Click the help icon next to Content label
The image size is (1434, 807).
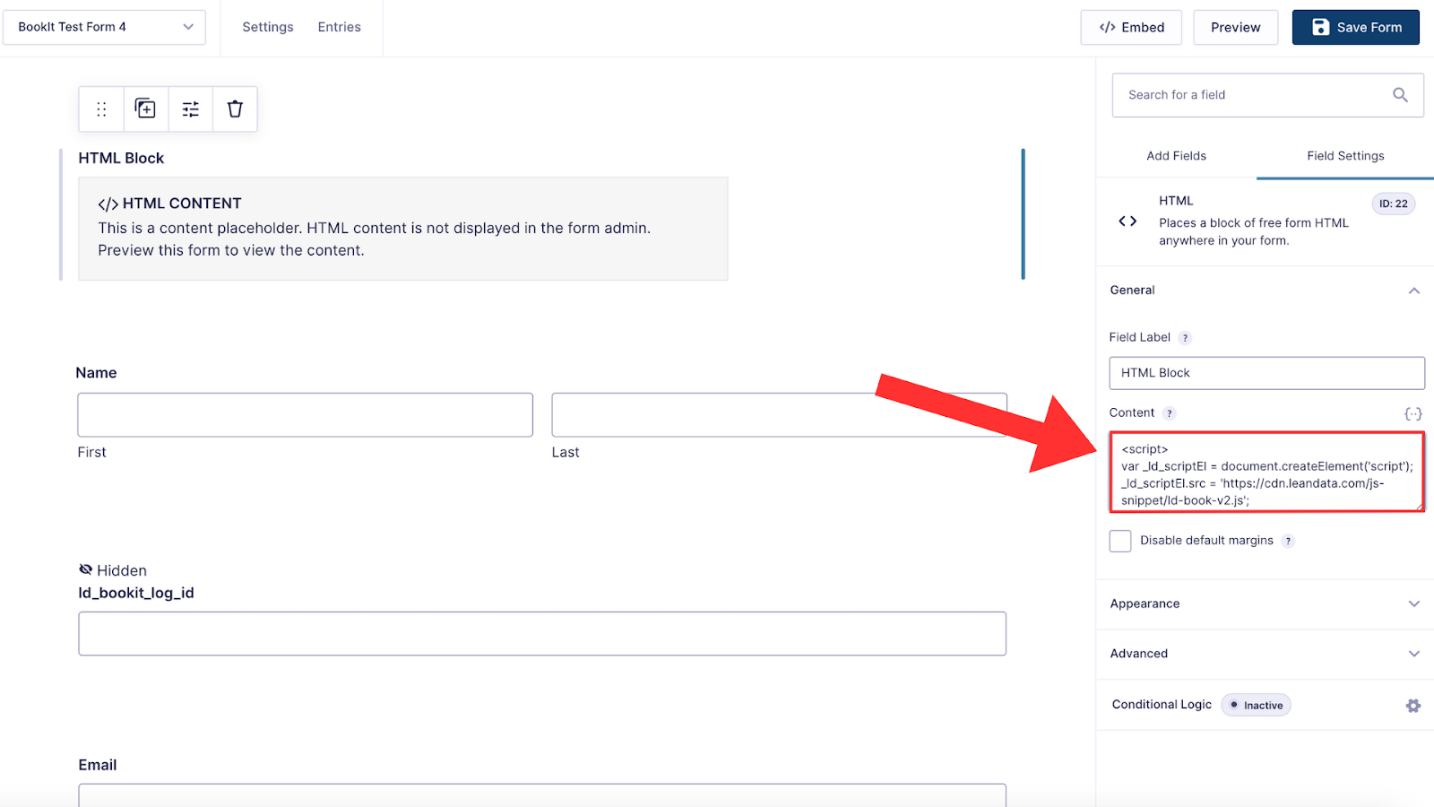pos(1169,413)
